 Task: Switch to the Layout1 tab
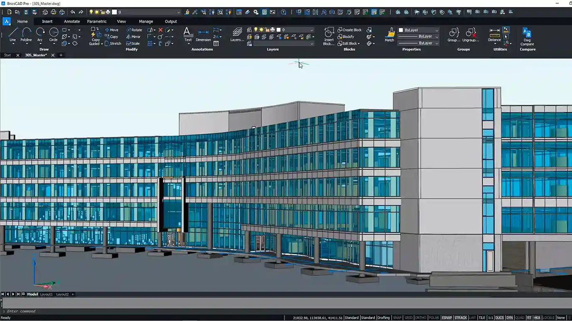point(46,294)
